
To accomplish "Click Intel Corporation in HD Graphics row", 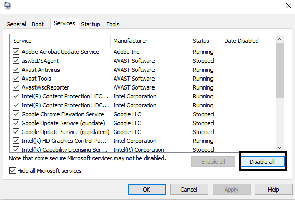I will (x=135, y=141).
